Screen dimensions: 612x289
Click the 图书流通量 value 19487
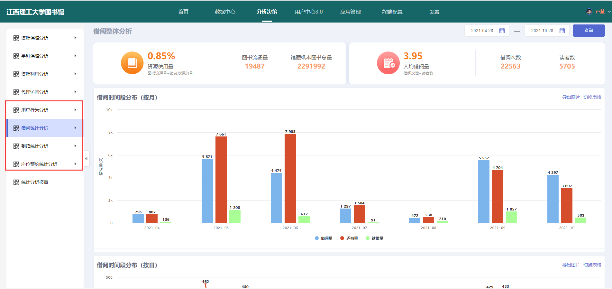pos(255,66)
